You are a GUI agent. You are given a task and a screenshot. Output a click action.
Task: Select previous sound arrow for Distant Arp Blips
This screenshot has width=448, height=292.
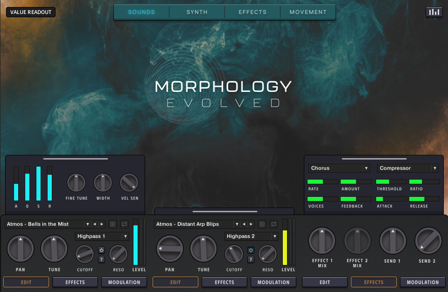tap(244, 224)
